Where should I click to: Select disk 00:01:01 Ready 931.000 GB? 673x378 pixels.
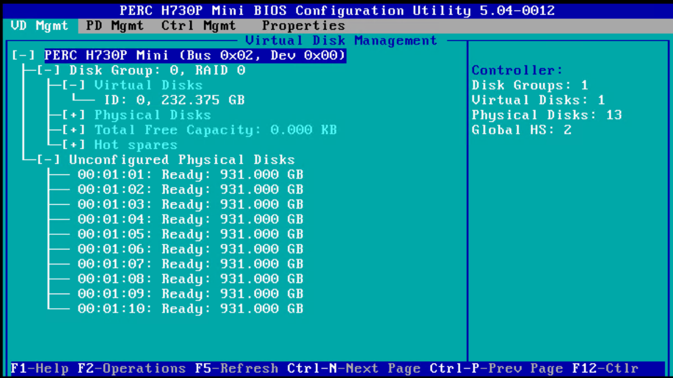(190, 174)
